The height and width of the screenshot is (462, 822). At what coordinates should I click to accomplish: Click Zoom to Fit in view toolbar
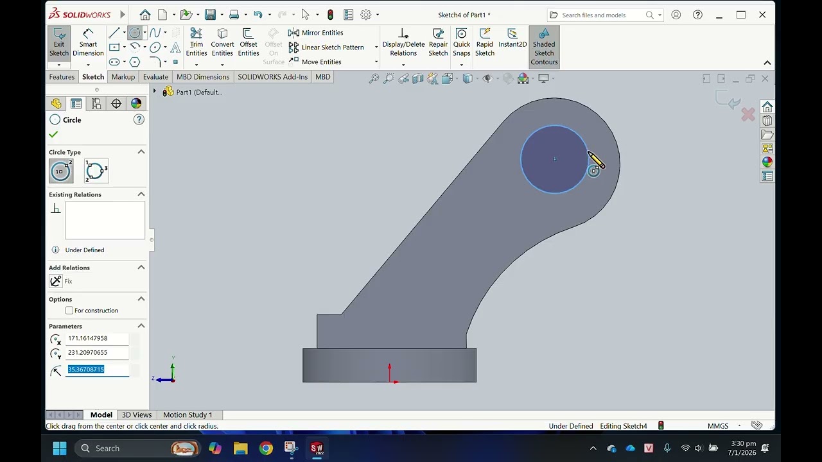pyautogui.click(x=374, y=78)
